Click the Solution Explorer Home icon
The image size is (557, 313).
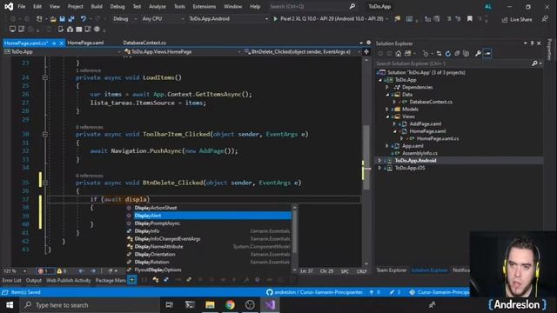399,54
